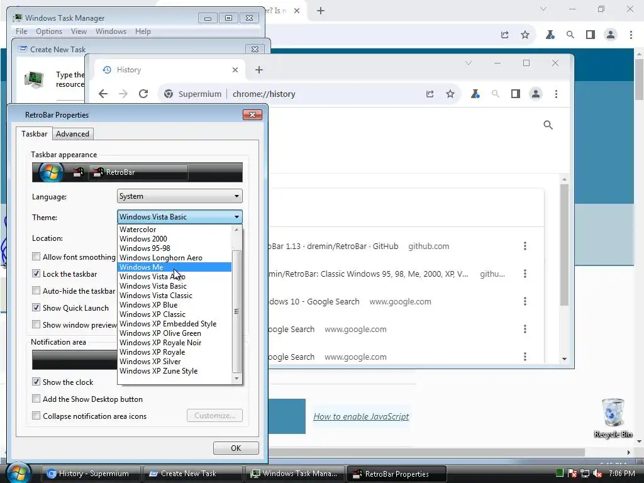Open View menu in Task Manager
The width and height of the screenshot is (644, 483).
click(x=79, y=31)
